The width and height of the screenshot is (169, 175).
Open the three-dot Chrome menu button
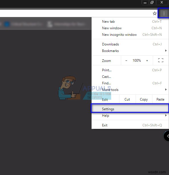[164, 14]
